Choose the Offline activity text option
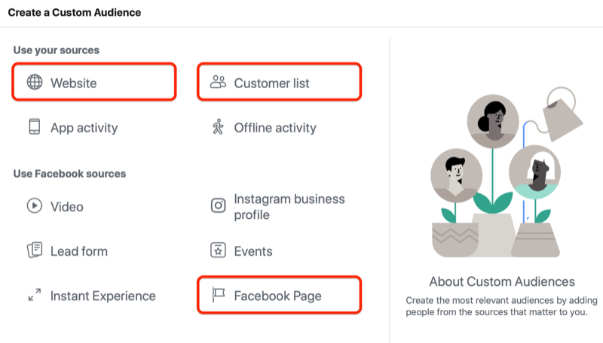 [x=274, y=128]
